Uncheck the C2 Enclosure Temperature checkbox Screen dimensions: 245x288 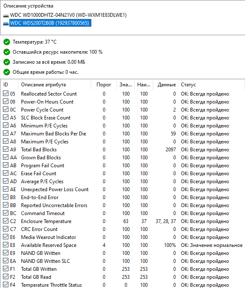tap(6, 221)
